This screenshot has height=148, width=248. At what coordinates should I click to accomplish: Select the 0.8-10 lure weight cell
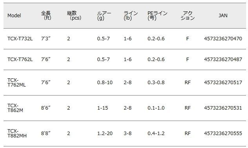105,82
